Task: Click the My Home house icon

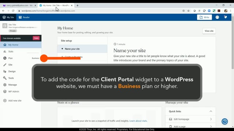Action: (x=5, y=45)
